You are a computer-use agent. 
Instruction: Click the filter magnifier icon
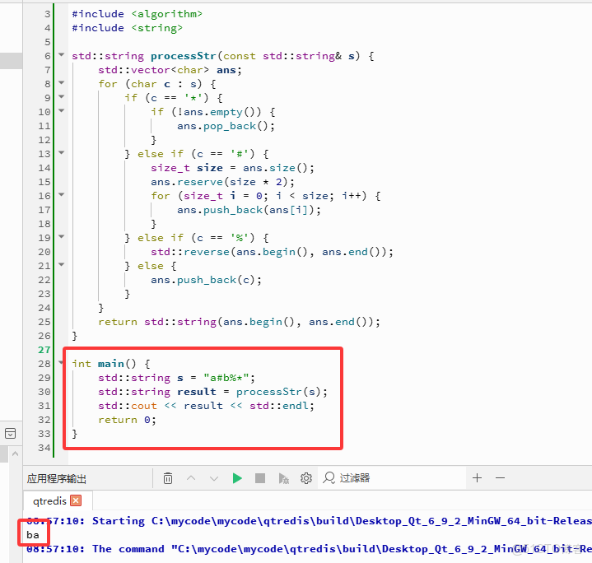tap(329, 477)
